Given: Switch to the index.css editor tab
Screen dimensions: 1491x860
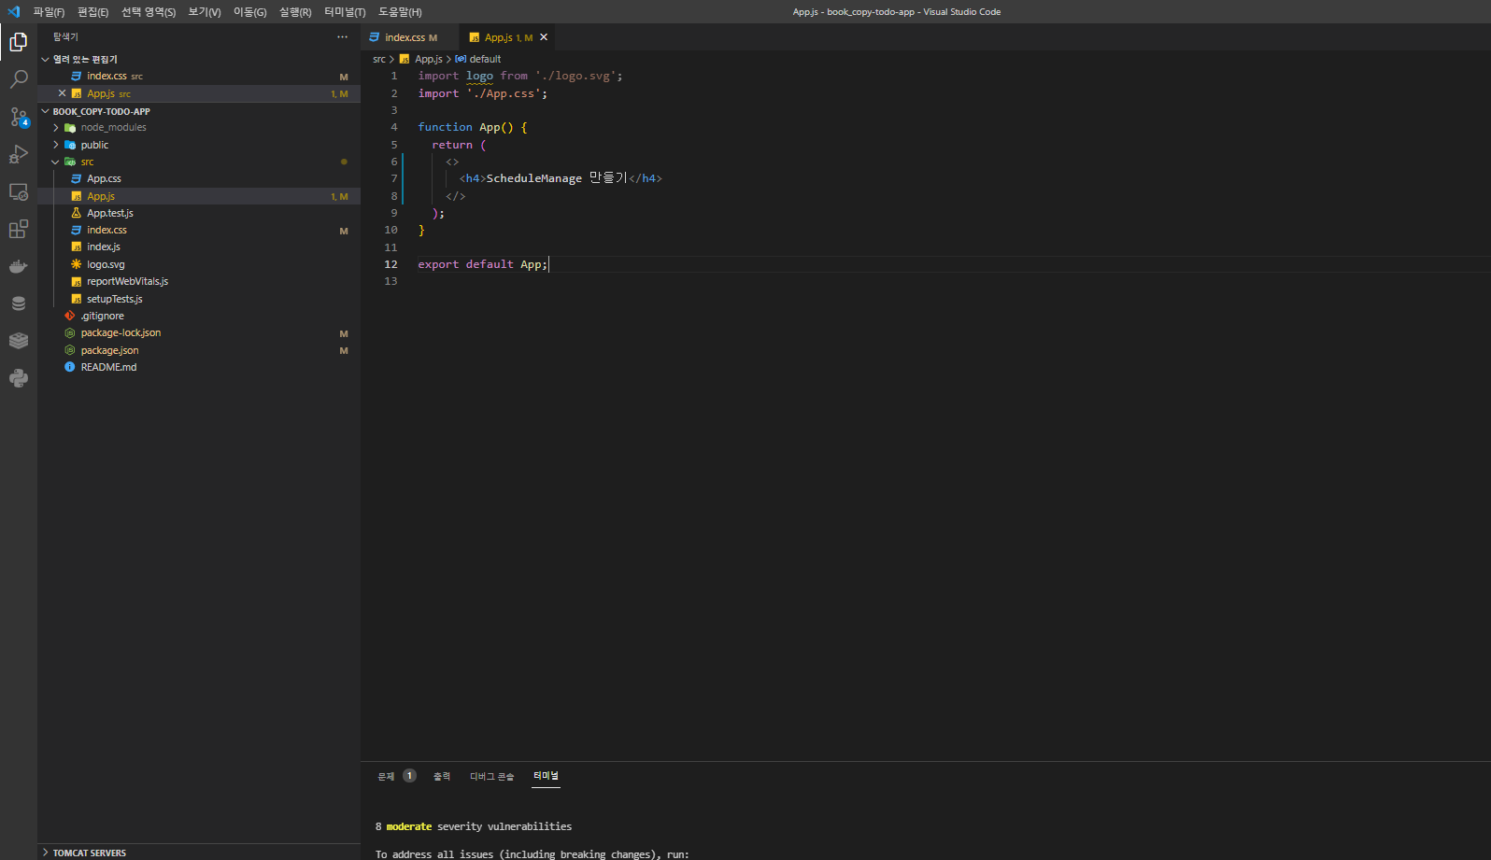Looking at the screenshot, I should pyautogui.click(x=410, y=37).
